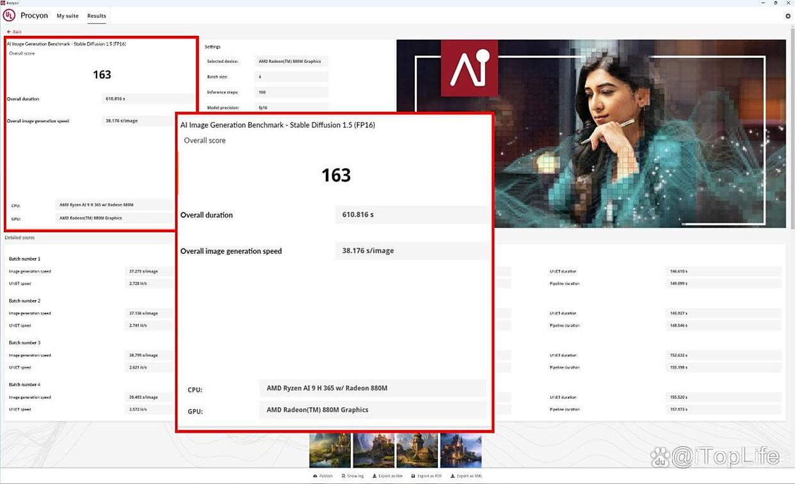Click the Model precision label
The image size is (795, 484).
click(223, 108)
